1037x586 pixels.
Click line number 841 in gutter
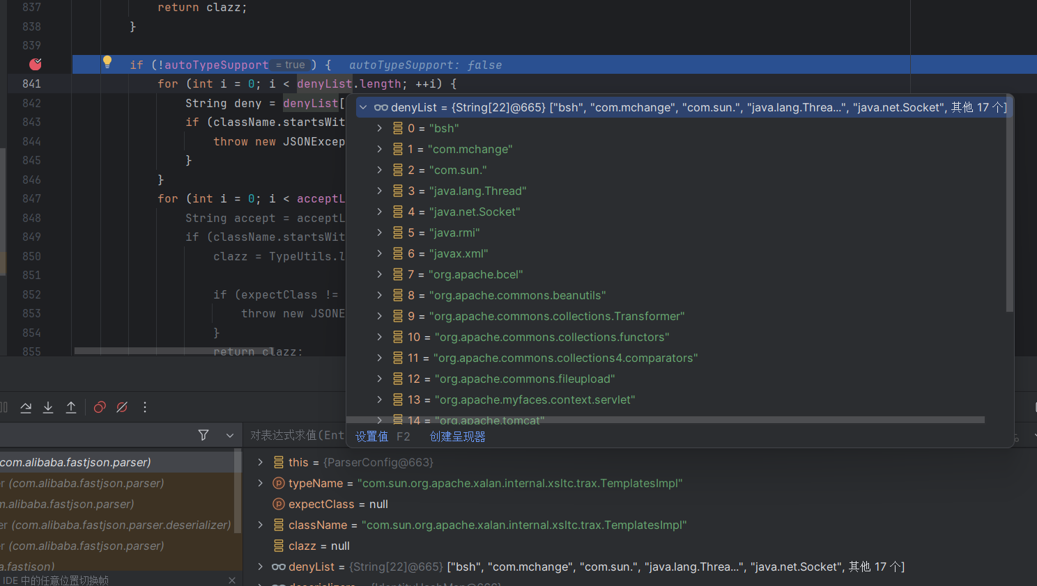(32, 84)
